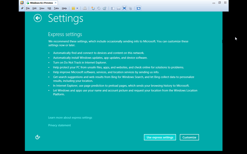Click Use express settings button

160,137
